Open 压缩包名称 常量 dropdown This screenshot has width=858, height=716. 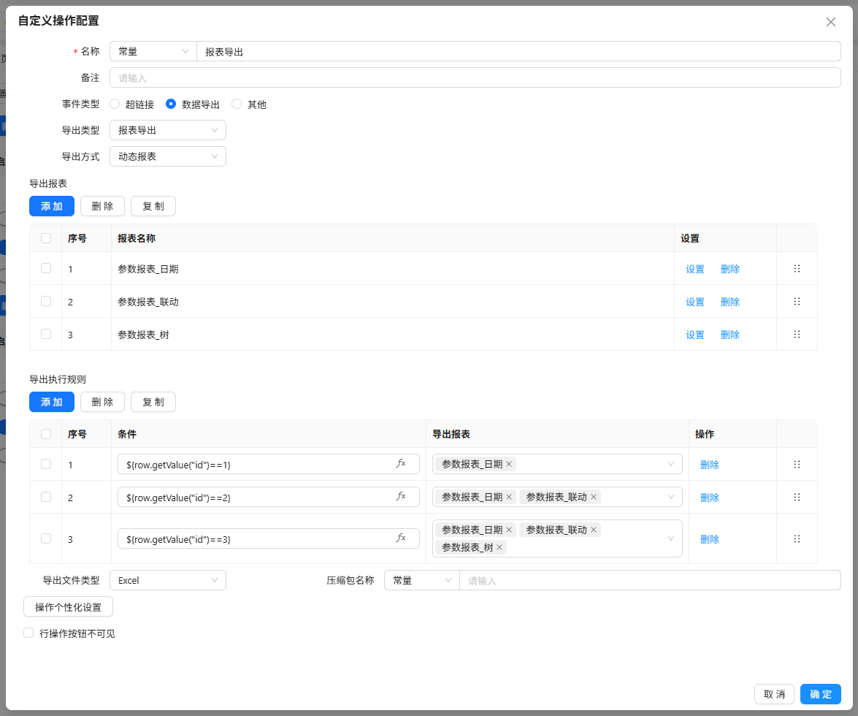[x=422, y=580]
